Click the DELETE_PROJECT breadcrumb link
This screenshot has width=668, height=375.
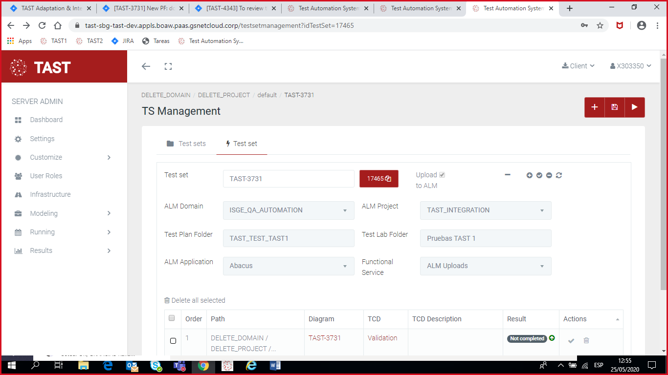pyautogui.click(x=223, y=95)
